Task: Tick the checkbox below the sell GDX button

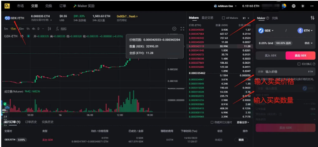Action: click(x=299, y=64)
